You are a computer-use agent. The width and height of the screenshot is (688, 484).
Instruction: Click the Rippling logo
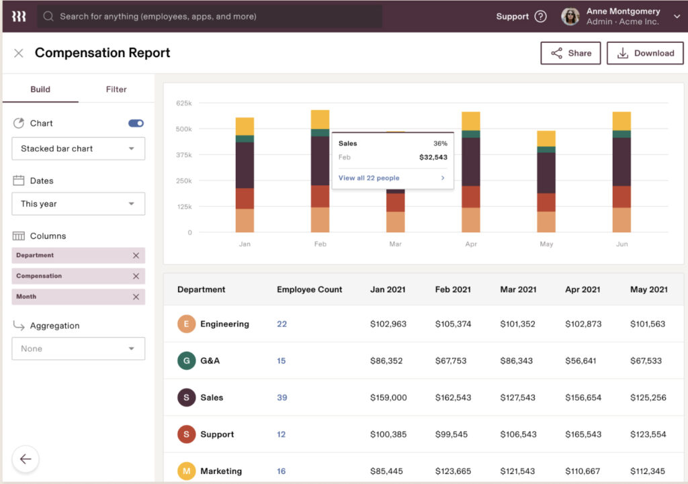pos(18,16)
